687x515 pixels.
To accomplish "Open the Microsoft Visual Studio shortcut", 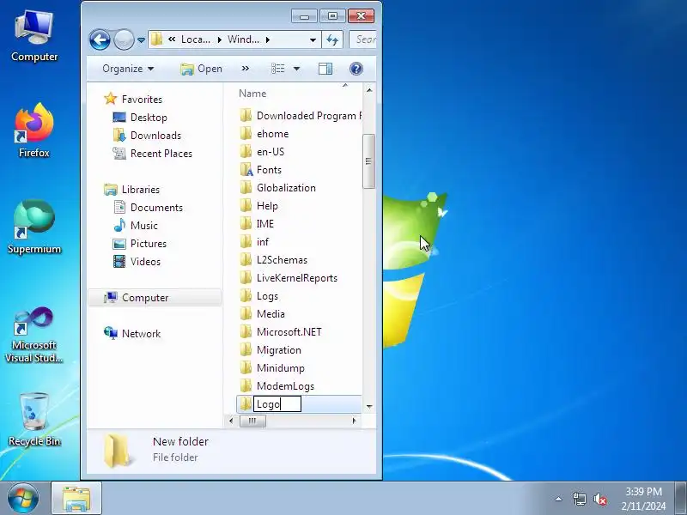I will click(34, 335).
